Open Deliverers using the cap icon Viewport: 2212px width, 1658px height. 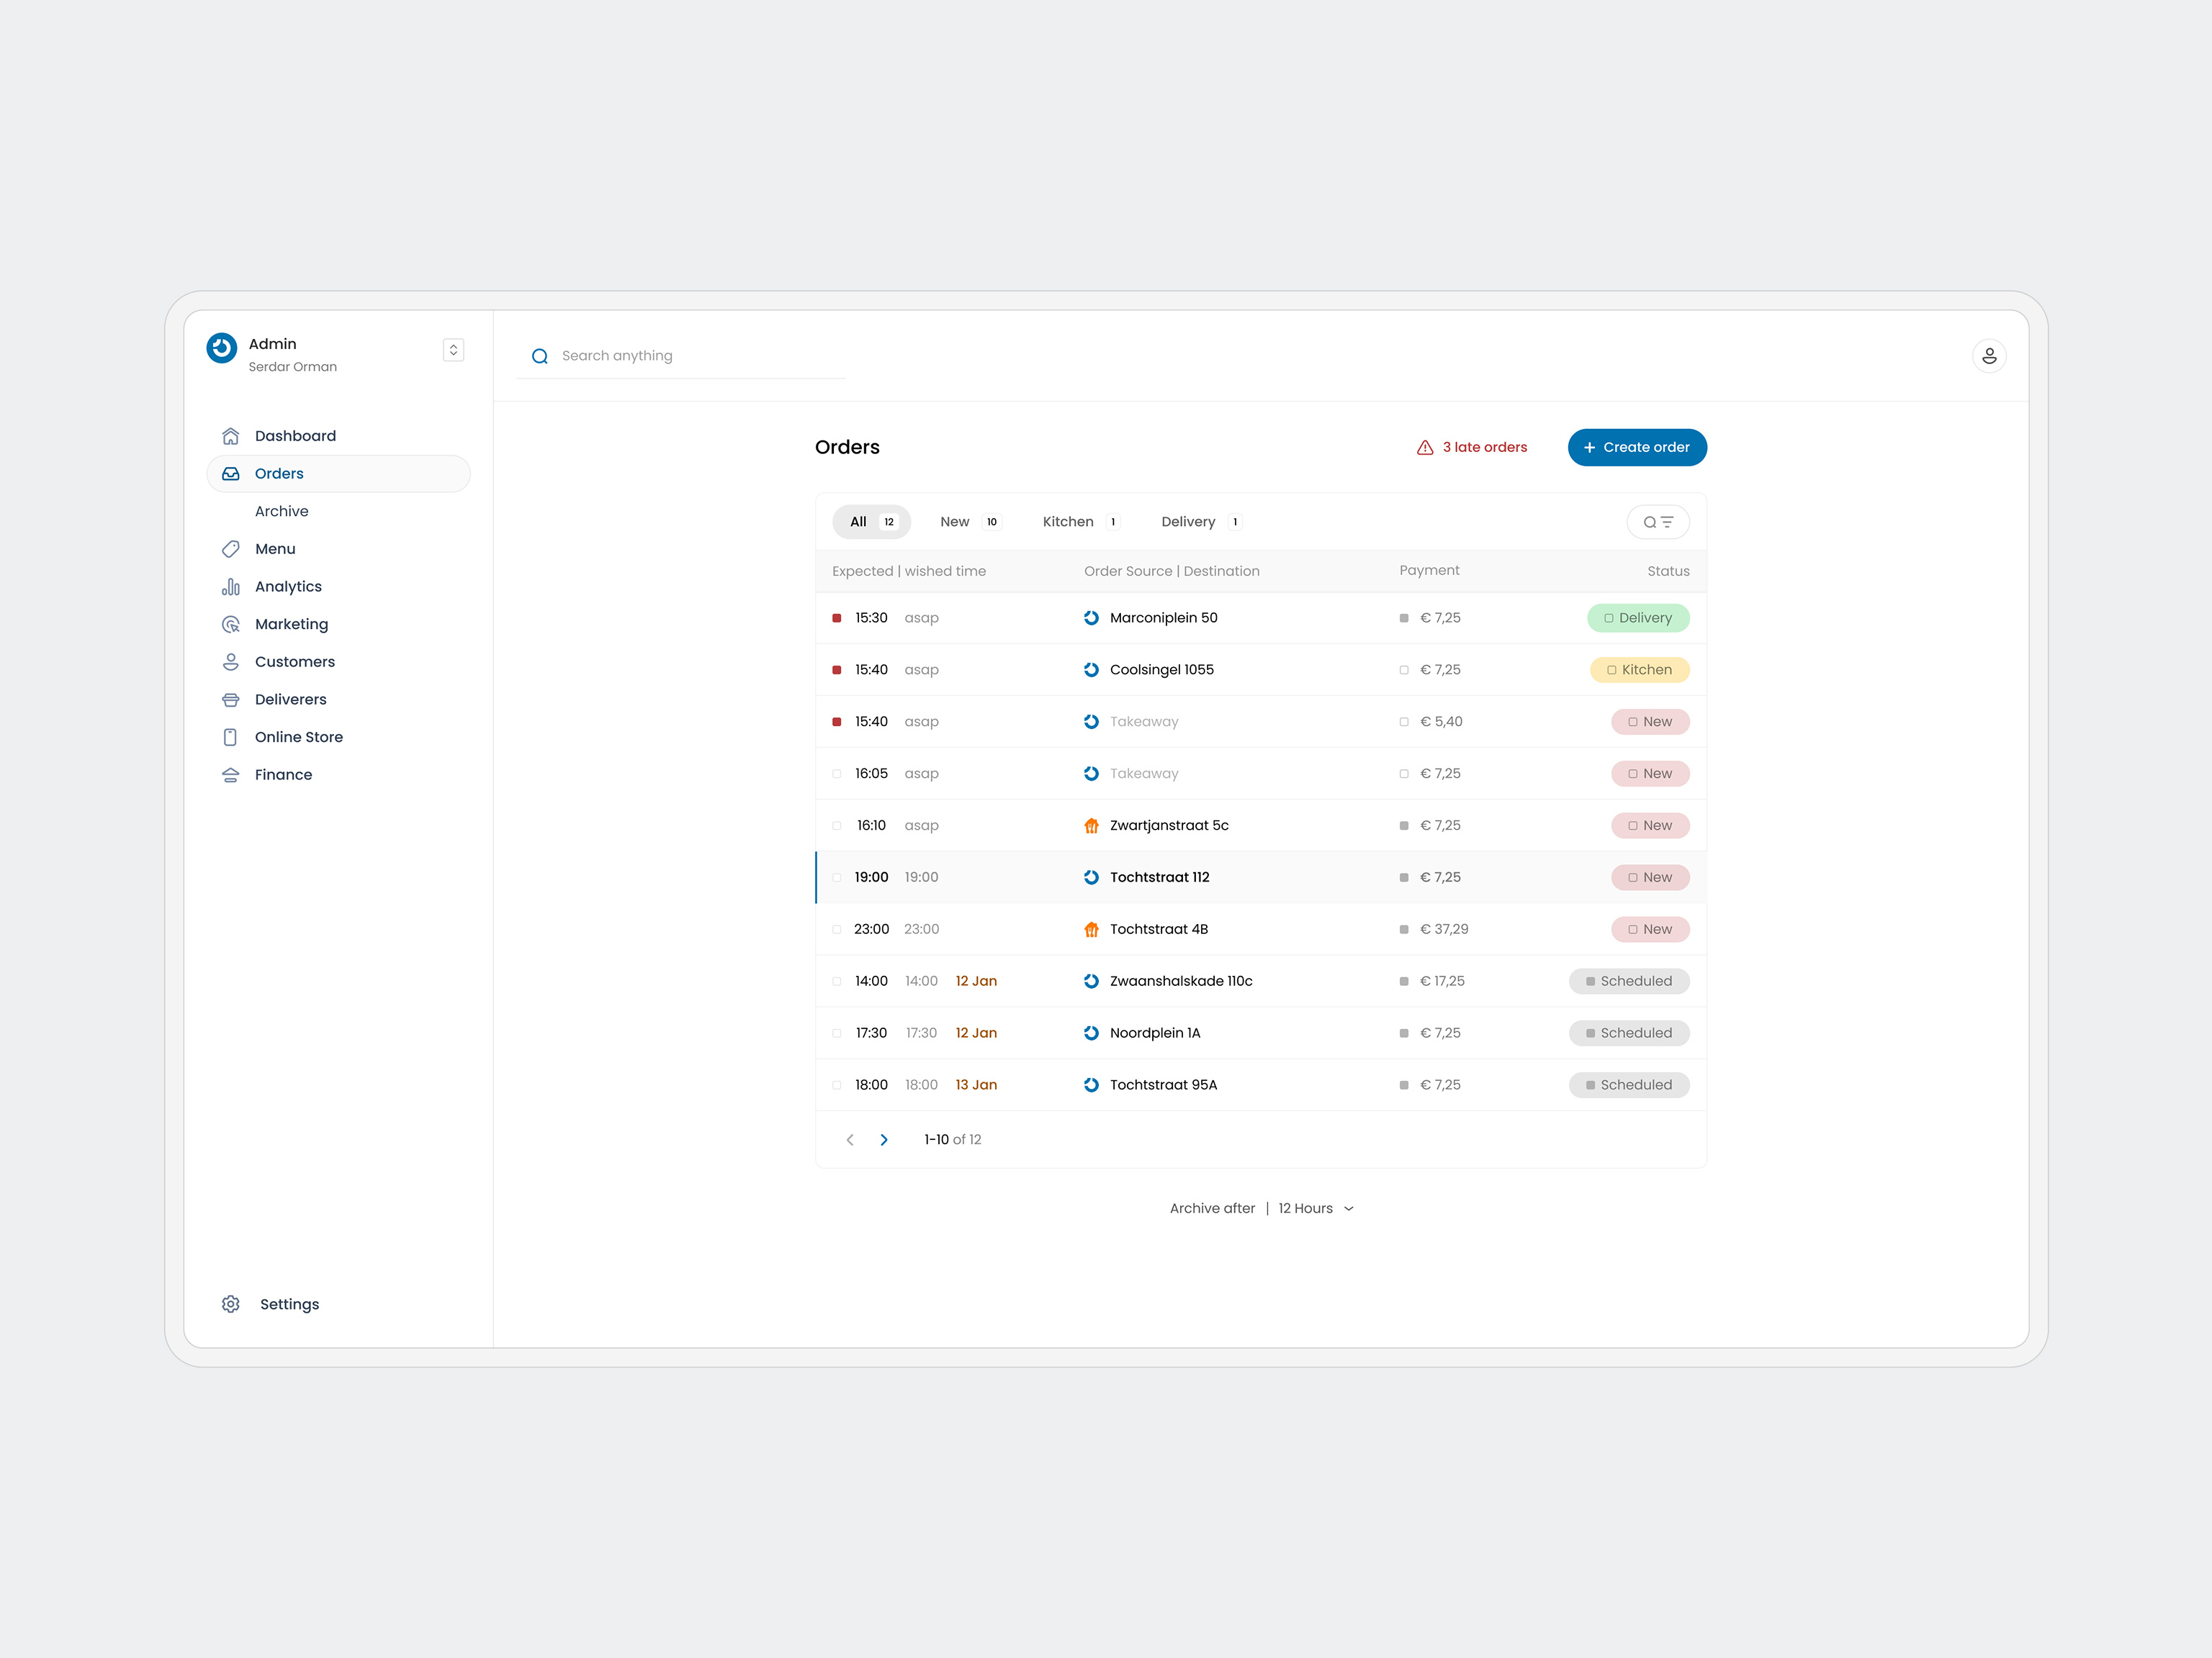231,699
